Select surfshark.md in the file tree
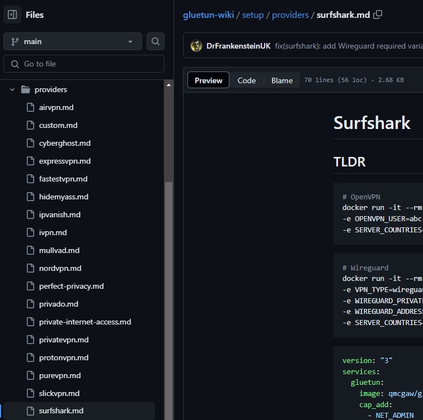 pyautogui.click(x=79, y=411)
